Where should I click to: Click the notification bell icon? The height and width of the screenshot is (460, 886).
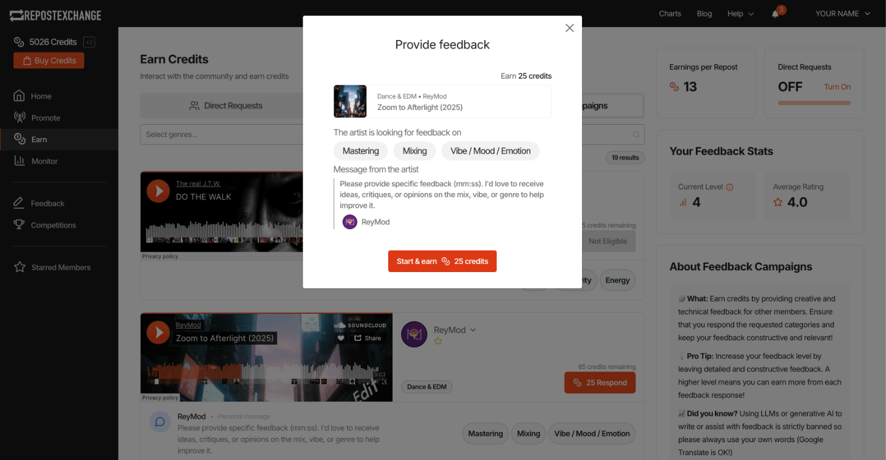point(775,14)
